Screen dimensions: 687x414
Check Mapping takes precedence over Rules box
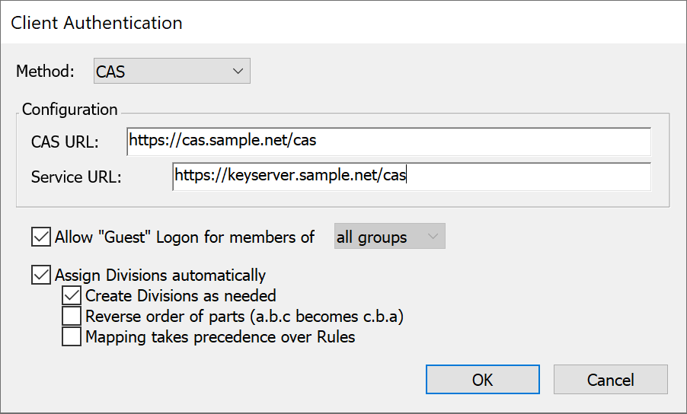pyautogui.click(x=72, y=336)
